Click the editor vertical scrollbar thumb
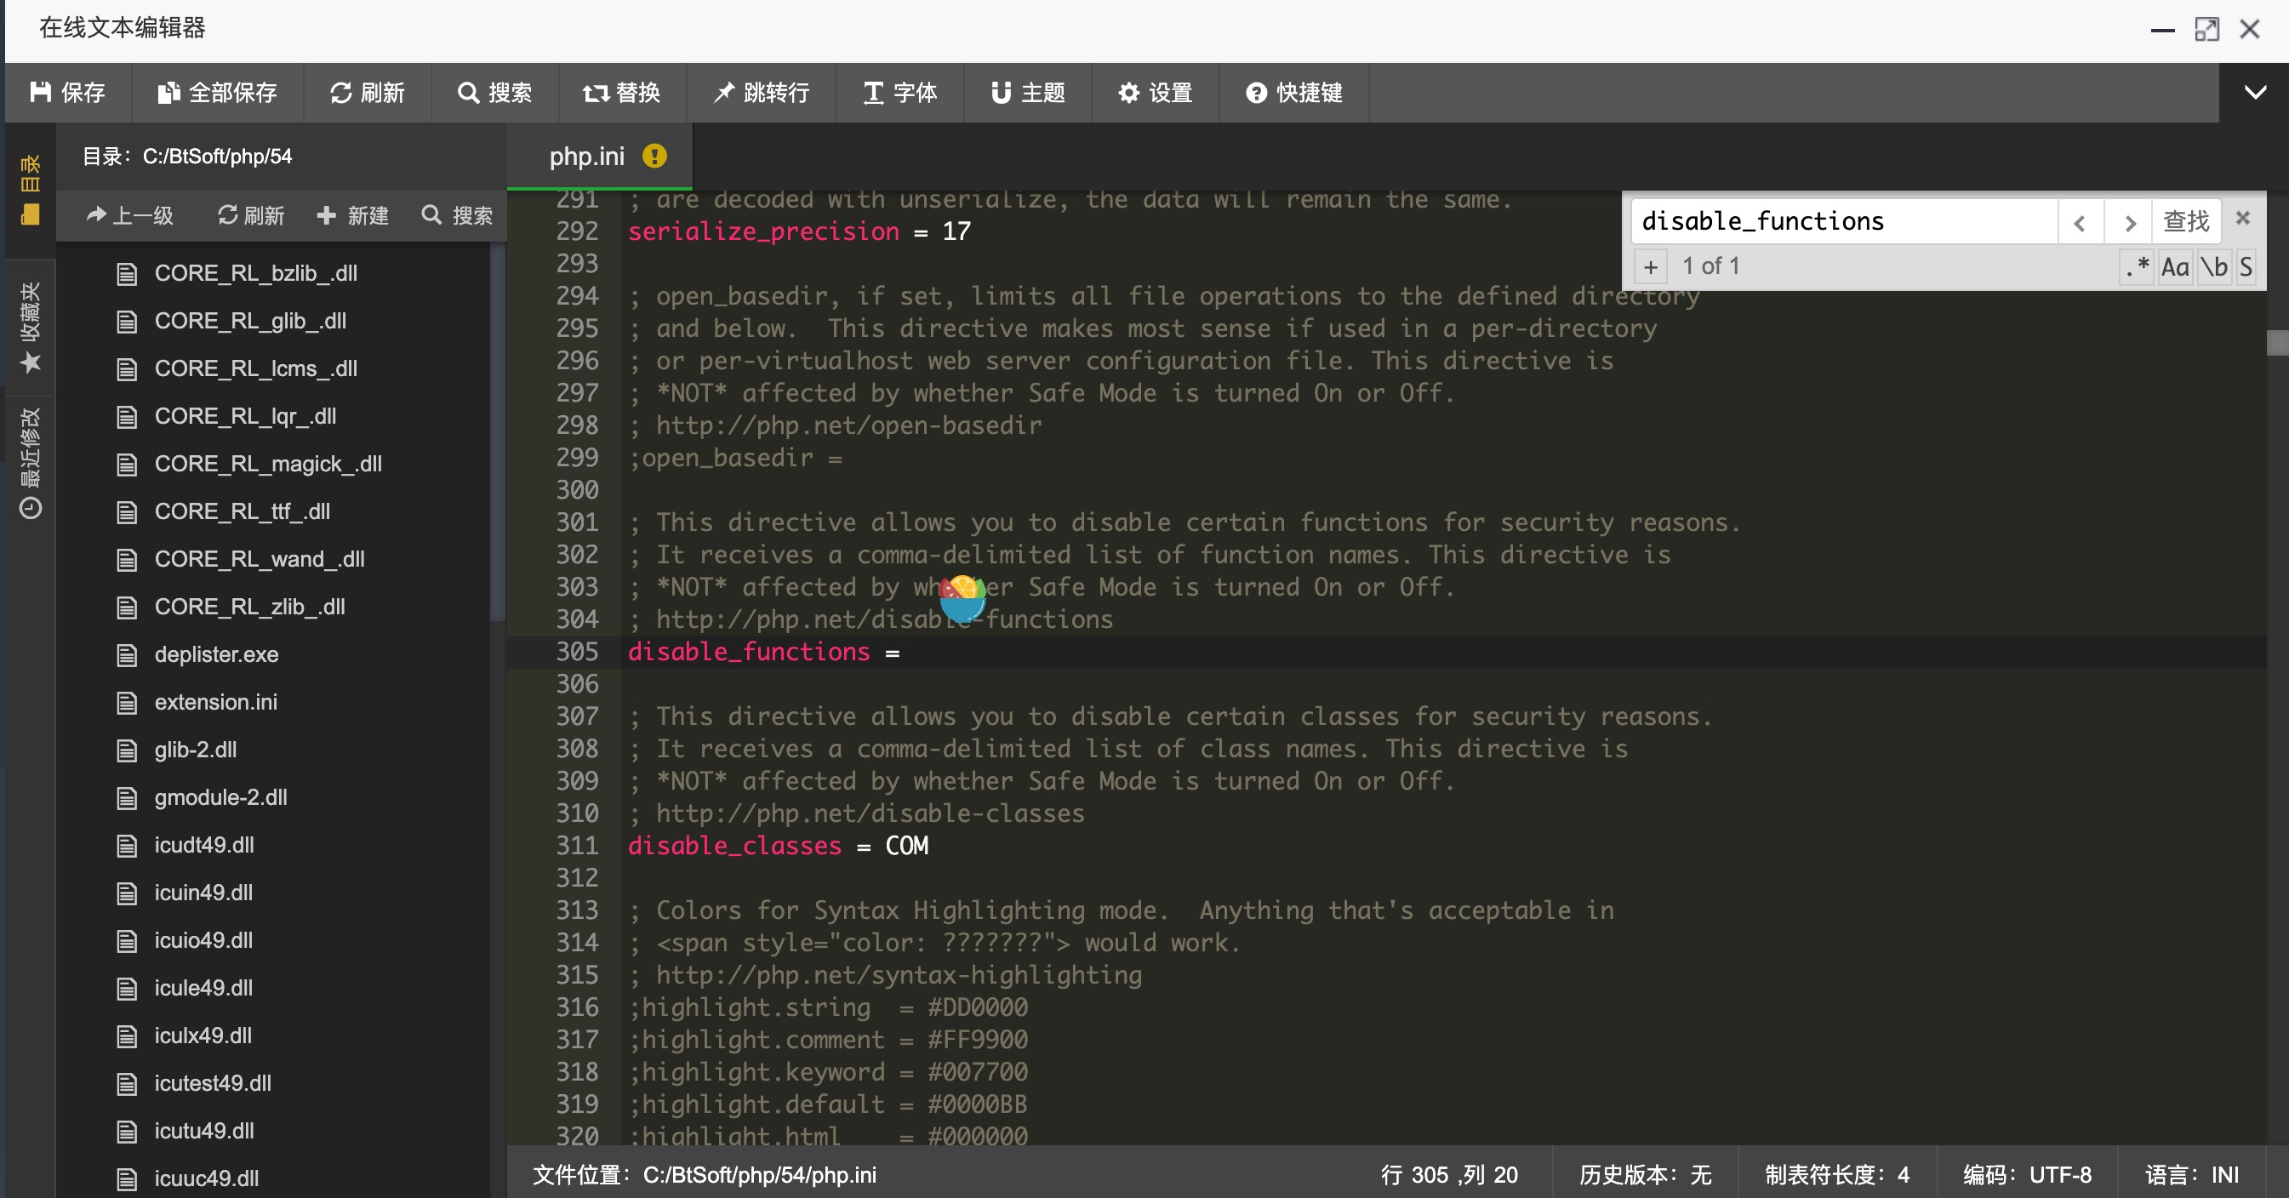The height and width of the screenshot is (1198, 2289). click(2277, 342)
